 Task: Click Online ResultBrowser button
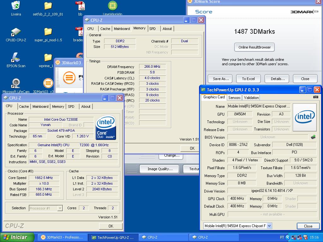click(255, 47)
